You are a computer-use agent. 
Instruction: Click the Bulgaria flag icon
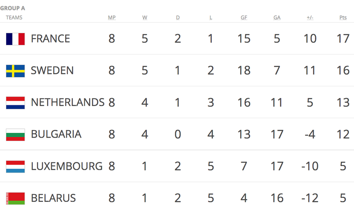[15, 135]
